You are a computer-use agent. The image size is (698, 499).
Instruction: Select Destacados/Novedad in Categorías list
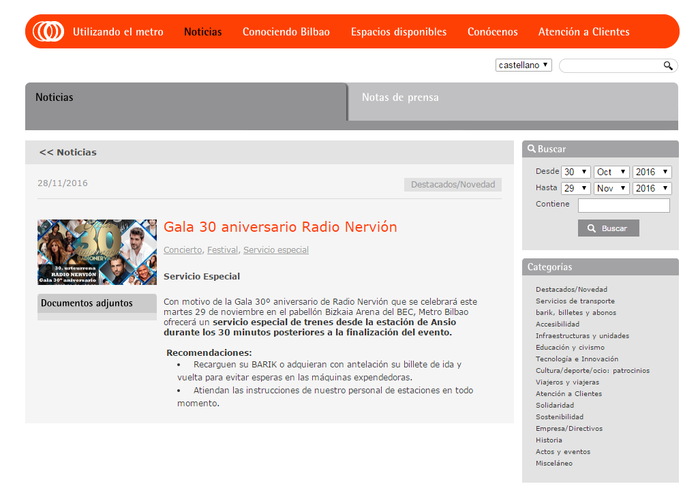[x=572, y=289]
